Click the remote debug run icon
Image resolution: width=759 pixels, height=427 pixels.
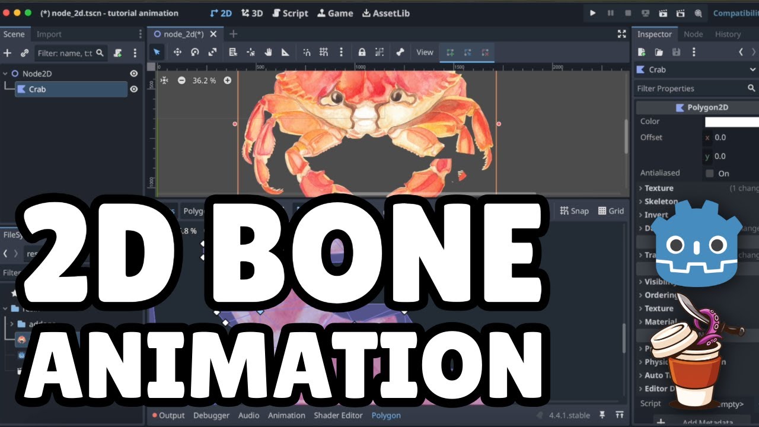pos(646,13)
